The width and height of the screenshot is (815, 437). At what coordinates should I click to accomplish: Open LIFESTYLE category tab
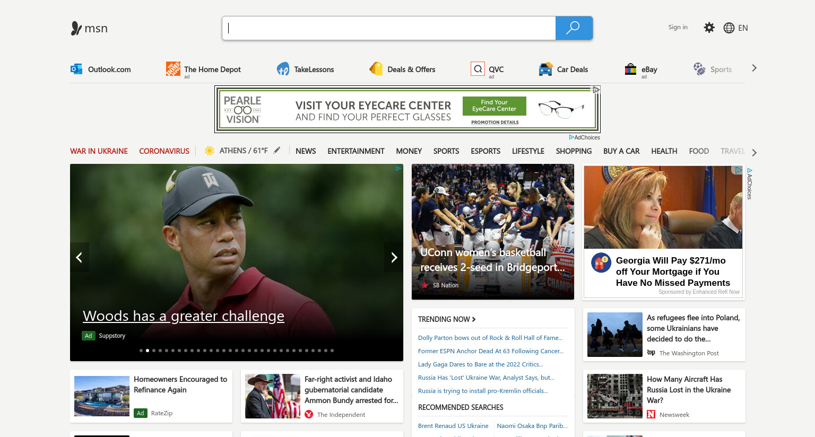(528, 151)
